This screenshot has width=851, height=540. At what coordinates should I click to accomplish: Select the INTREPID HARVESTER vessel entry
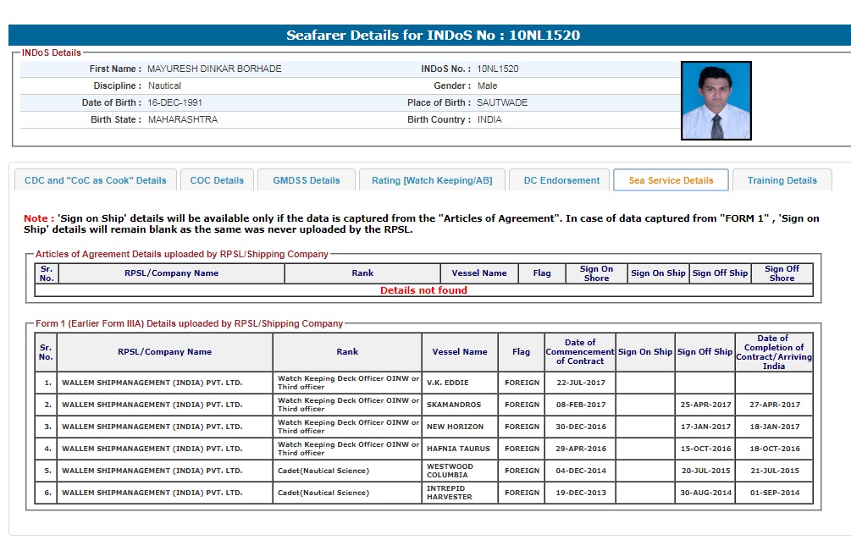(450, 493)
